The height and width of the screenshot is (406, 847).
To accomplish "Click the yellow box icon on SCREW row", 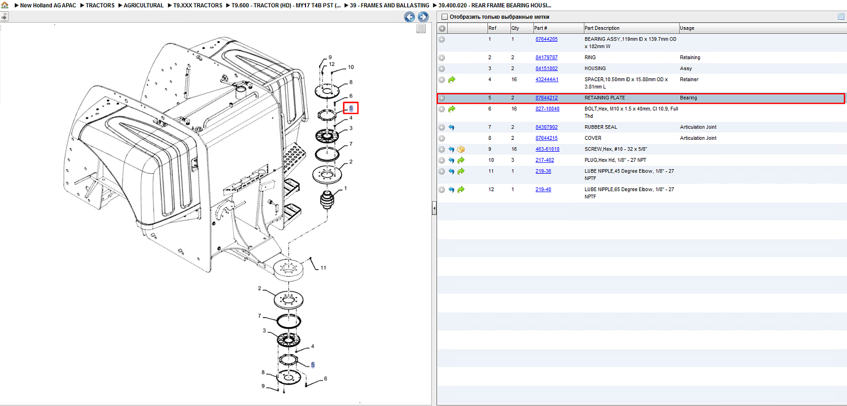I will pos(461,149).
